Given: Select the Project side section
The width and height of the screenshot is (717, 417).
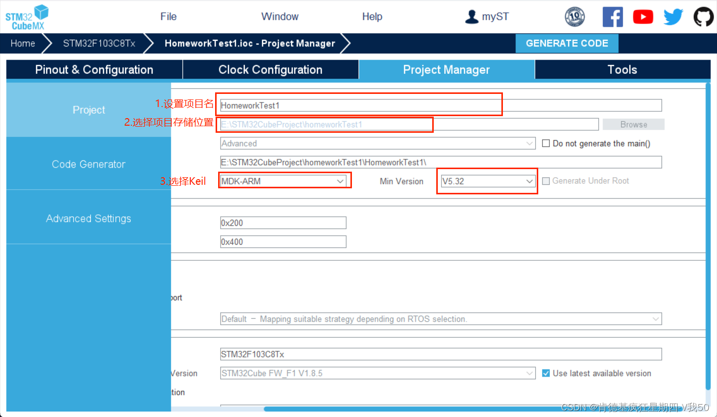Looking at the screenshot, I should (89, 110).
